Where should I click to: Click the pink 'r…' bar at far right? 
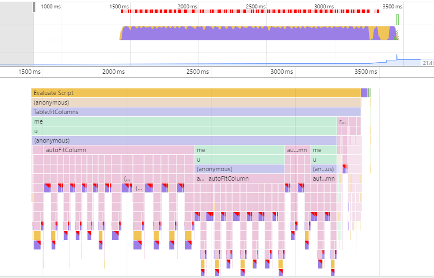[x=343, y=121]
